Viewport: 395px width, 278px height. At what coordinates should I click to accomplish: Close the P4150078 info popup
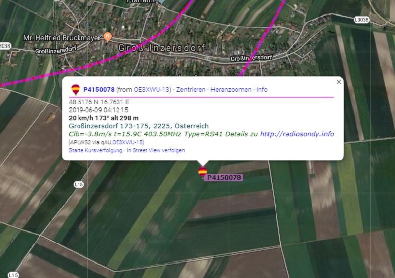[339, 82]
